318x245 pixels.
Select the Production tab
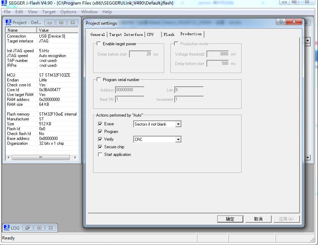pos(191,34)
